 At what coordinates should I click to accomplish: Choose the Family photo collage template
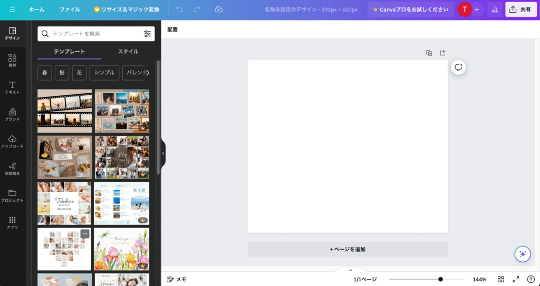click(x=122, y=157)
